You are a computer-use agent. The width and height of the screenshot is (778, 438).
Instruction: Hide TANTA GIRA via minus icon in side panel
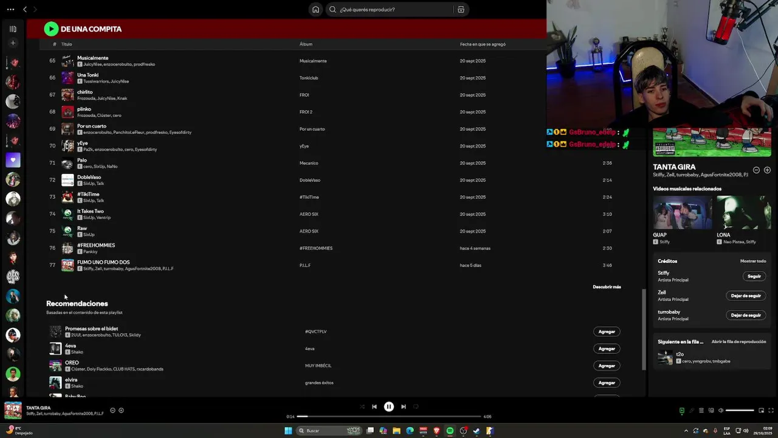756,170
